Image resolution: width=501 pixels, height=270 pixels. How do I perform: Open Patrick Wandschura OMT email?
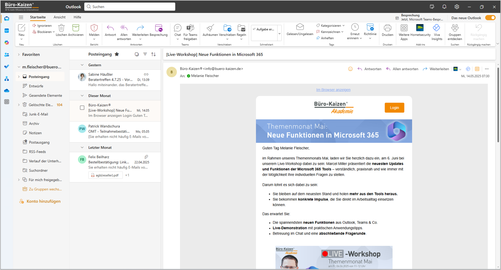click(x=115, y=132)
